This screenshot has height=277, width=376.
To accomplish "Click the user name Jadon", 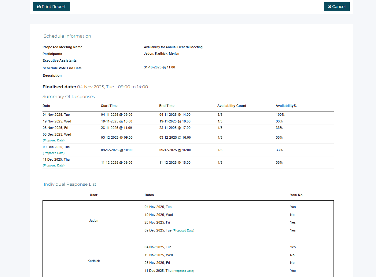I will point(94,221).
